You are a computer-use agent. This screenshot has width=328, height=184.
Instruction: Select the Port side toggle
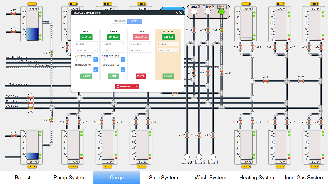[x=135, y=21]
